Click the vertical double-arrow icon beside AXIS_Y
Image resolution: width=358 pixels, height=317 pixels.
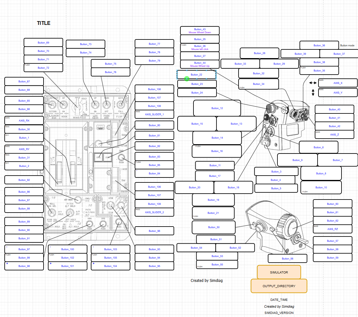point(313,92)
